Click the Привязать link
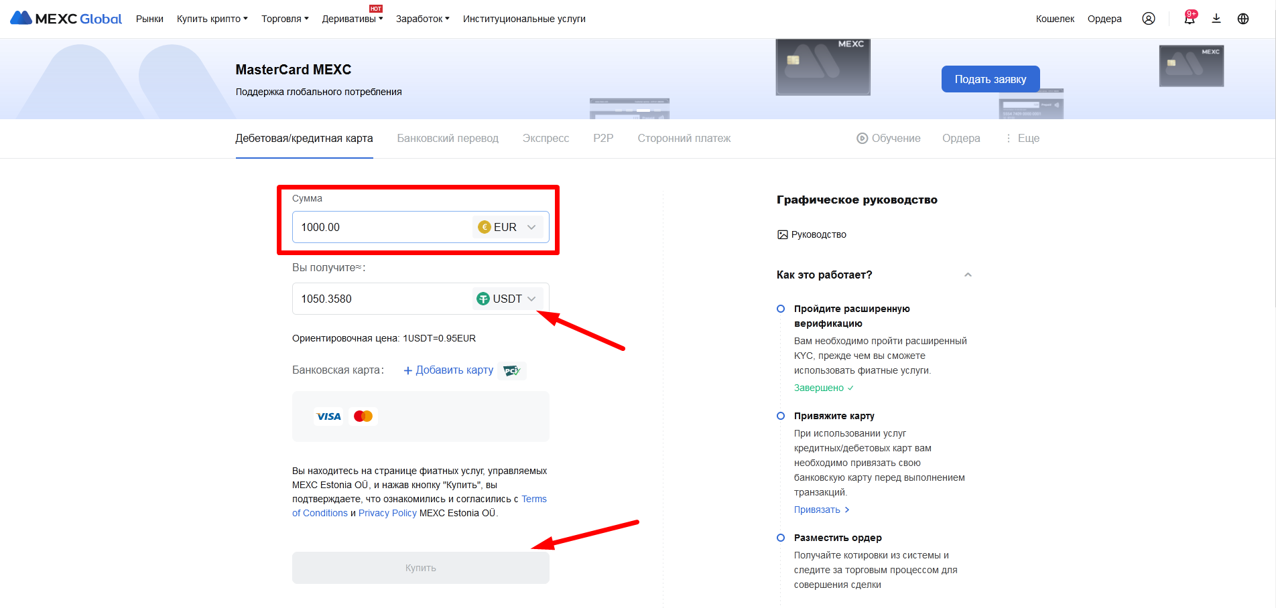This screenshot has width=1276, height=608. tap(822, 510)
